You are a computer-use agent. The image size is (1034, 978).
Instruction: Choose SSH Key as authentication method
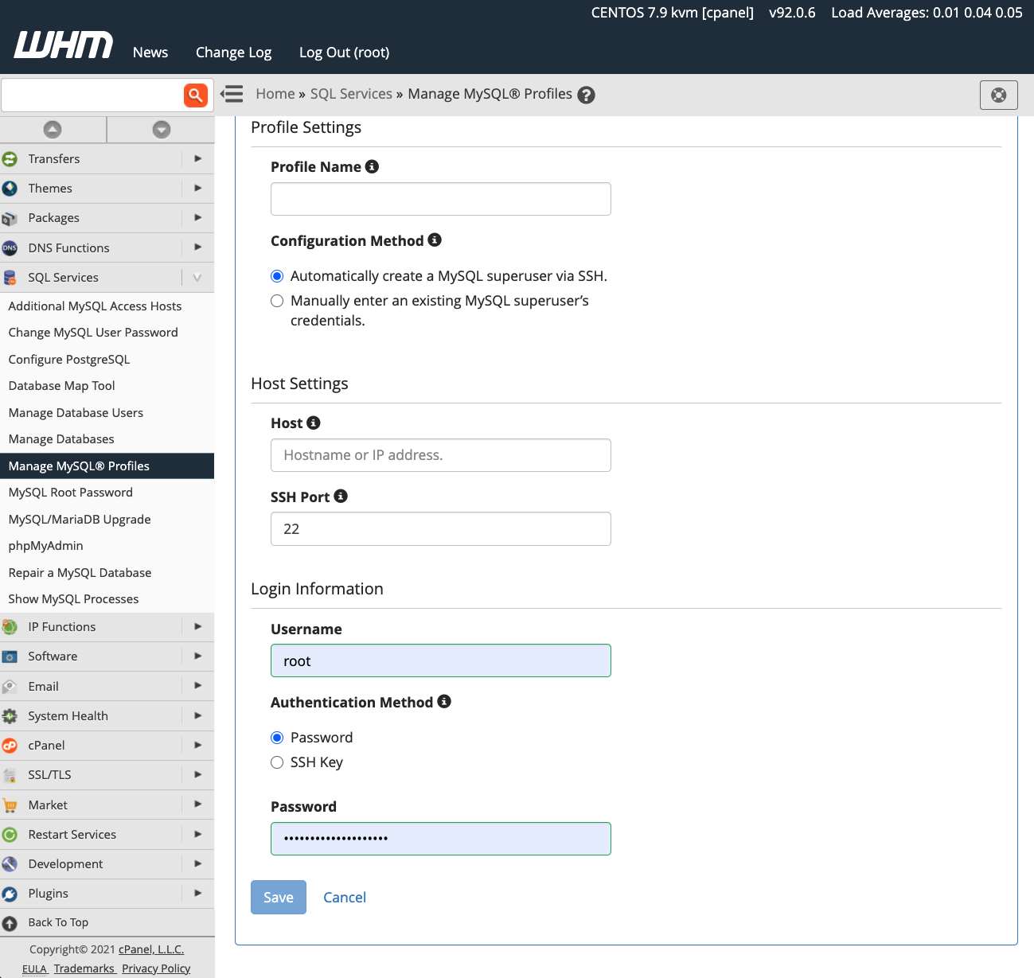277,762
